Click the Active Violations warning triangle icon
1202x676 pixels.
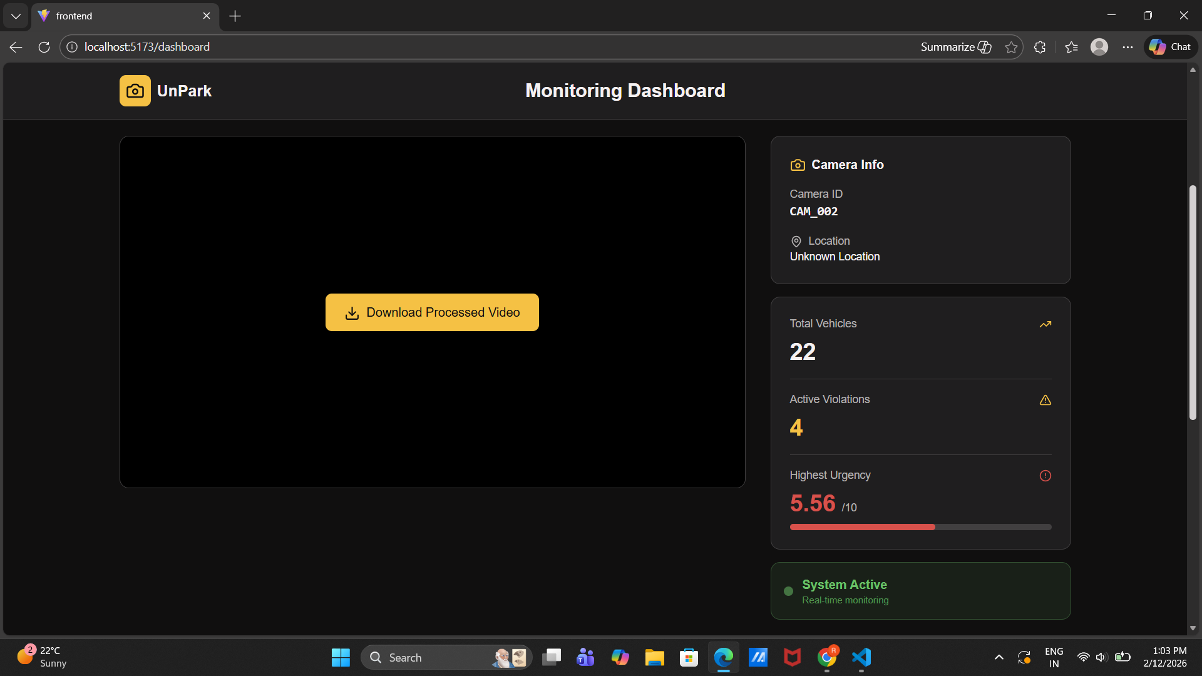tap(1045, 400)
